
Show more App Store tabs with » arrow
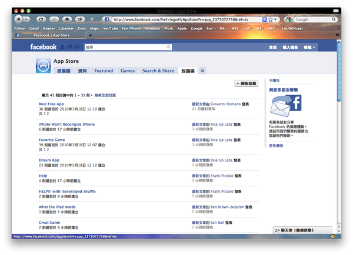point(202,71)
